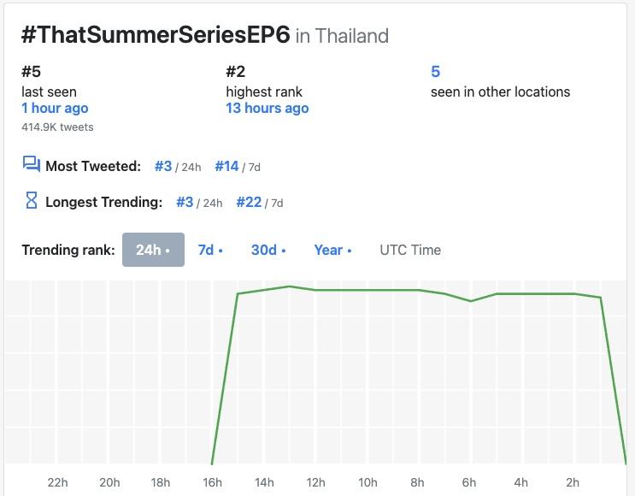Open Most Tweeted #3 24h rank link
This screenshot has height=496, width=635.
pyautogui.click(x=163, y=166)
